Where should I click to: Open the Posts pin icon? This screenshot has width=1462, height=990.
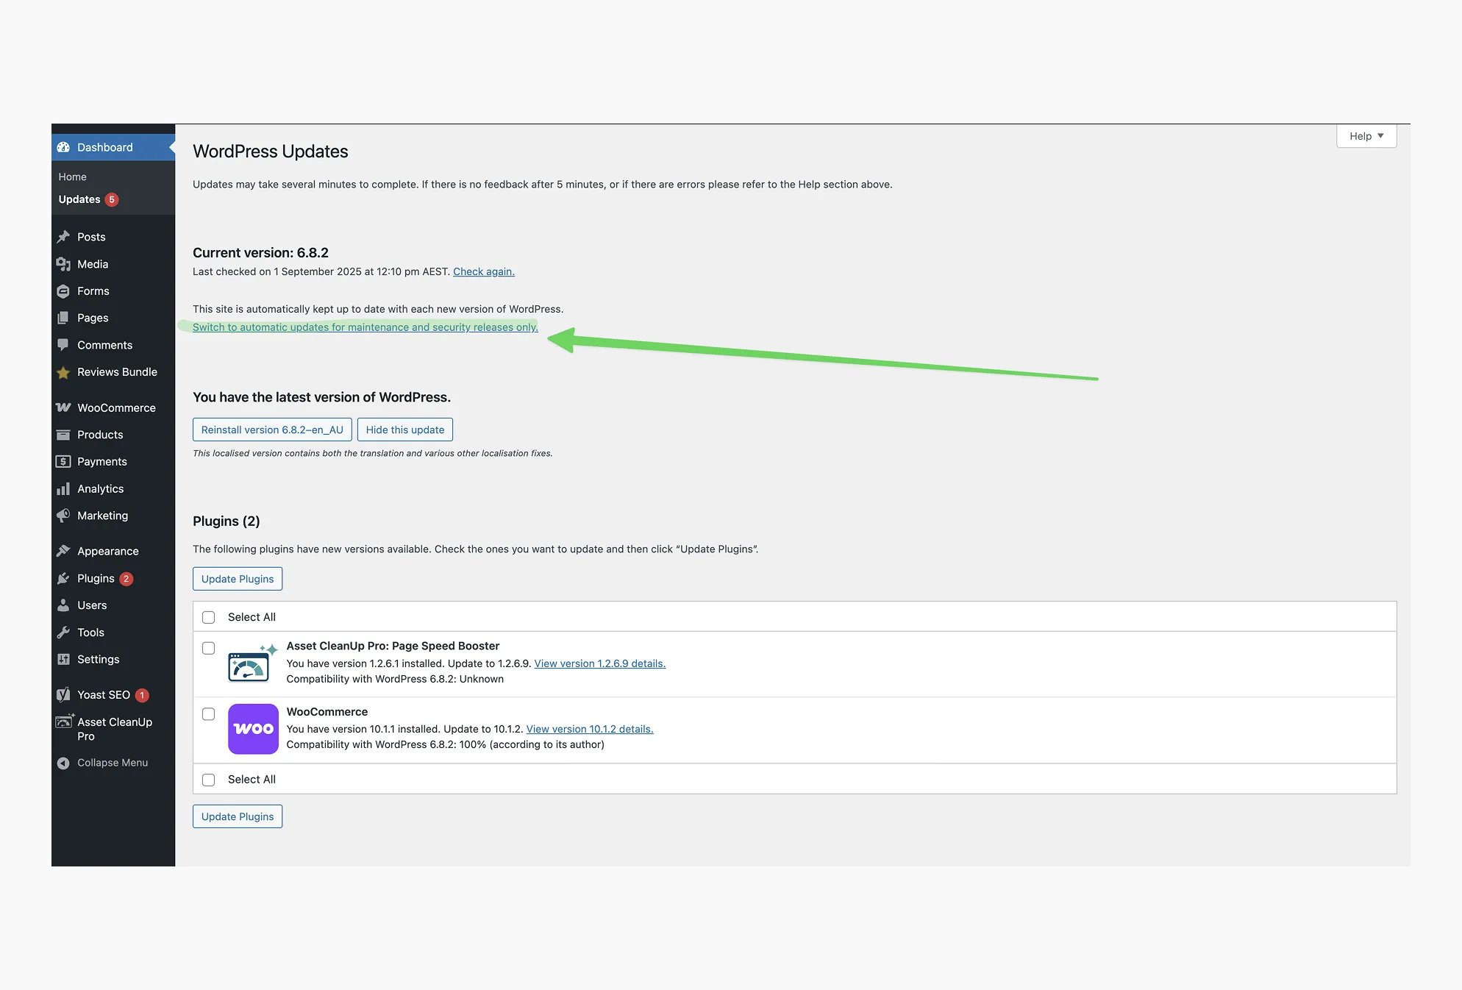pyautogui.click(x=63, y=237)
